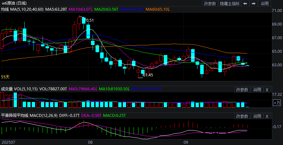Click the right arrow indicator navigation button
Screen dimensions: 283x145
point(253,4)
